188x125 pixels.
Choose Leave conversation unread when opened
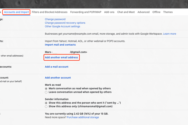[46, 92]
